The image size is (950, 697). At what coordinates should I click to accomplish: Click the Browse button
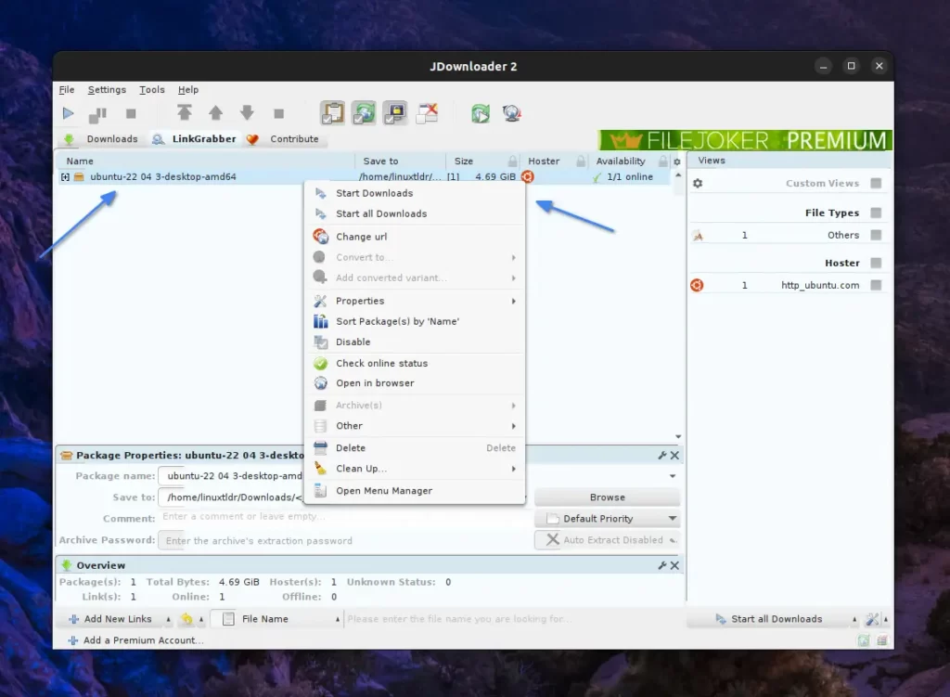[607, 497]
